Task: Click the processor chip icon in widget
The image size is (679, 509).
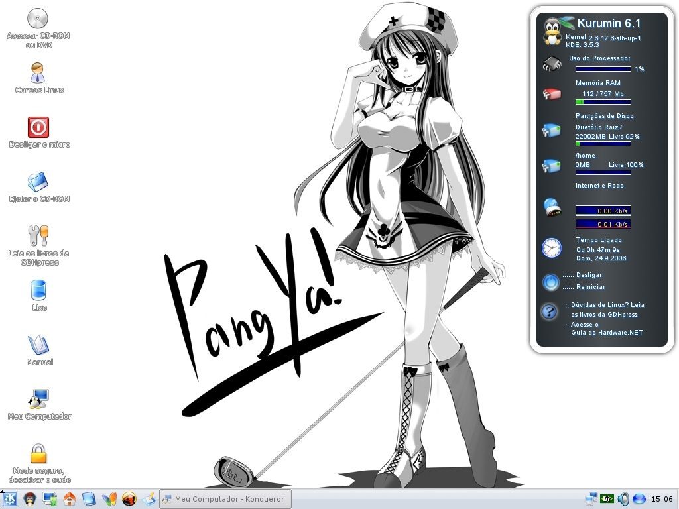Action: pyautogui.click(x=552, y=64)
